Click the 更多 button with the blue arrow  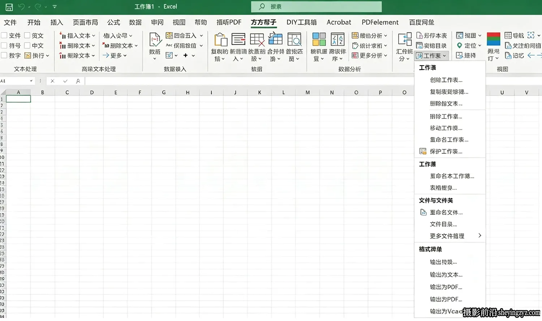[x=115, y=56]
